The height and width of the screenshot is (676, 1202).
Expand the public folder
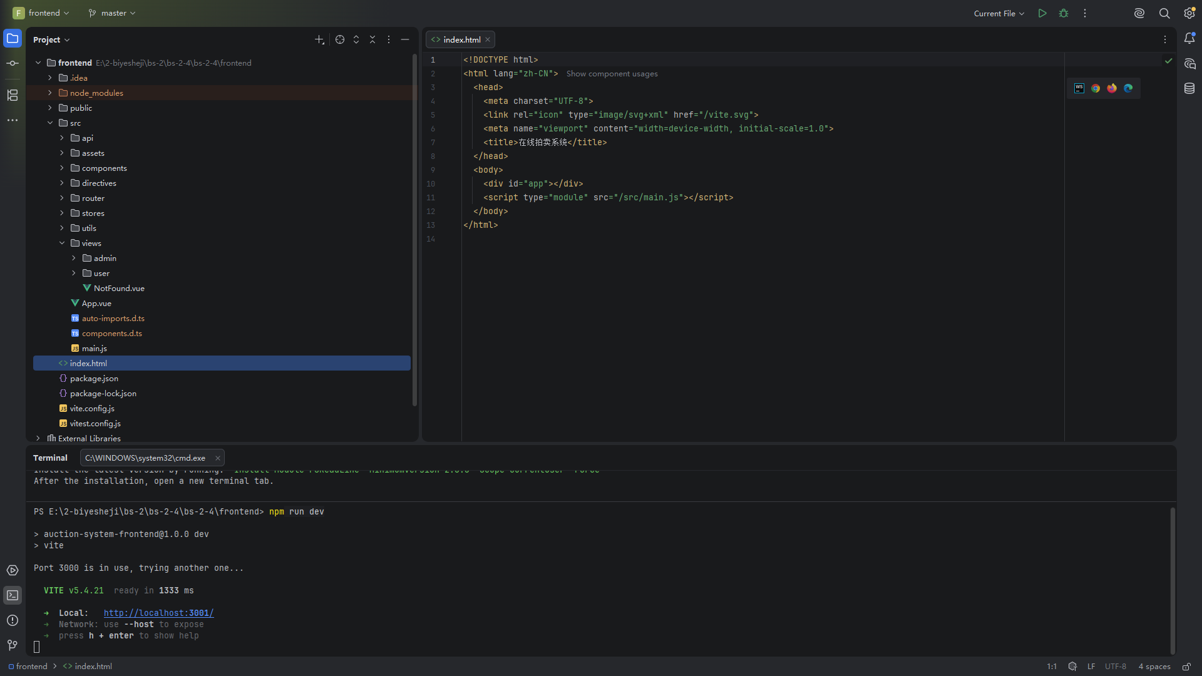(50, 108)
